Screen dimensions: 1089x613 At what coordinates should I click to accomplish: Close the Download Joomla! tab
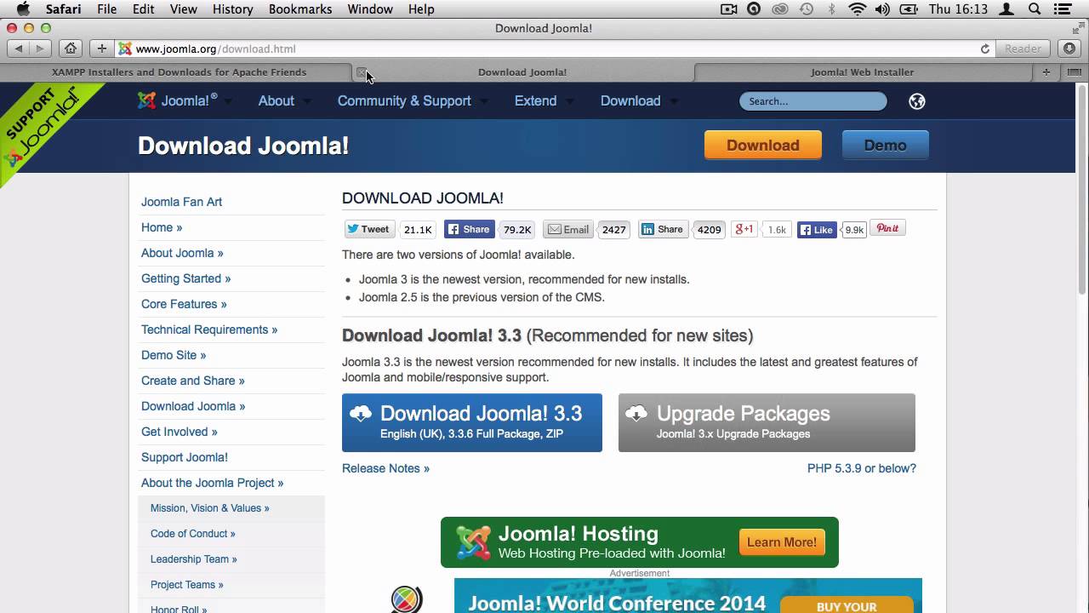tap(361, 72)
